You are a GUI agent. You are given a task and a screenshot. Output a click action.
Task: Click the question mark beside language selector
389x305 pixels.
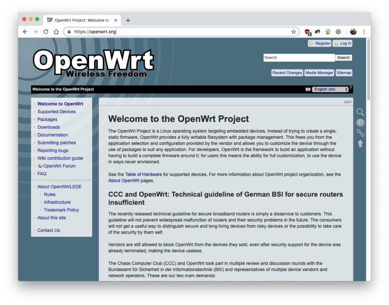pyautogui.click(x=351, y=87)
